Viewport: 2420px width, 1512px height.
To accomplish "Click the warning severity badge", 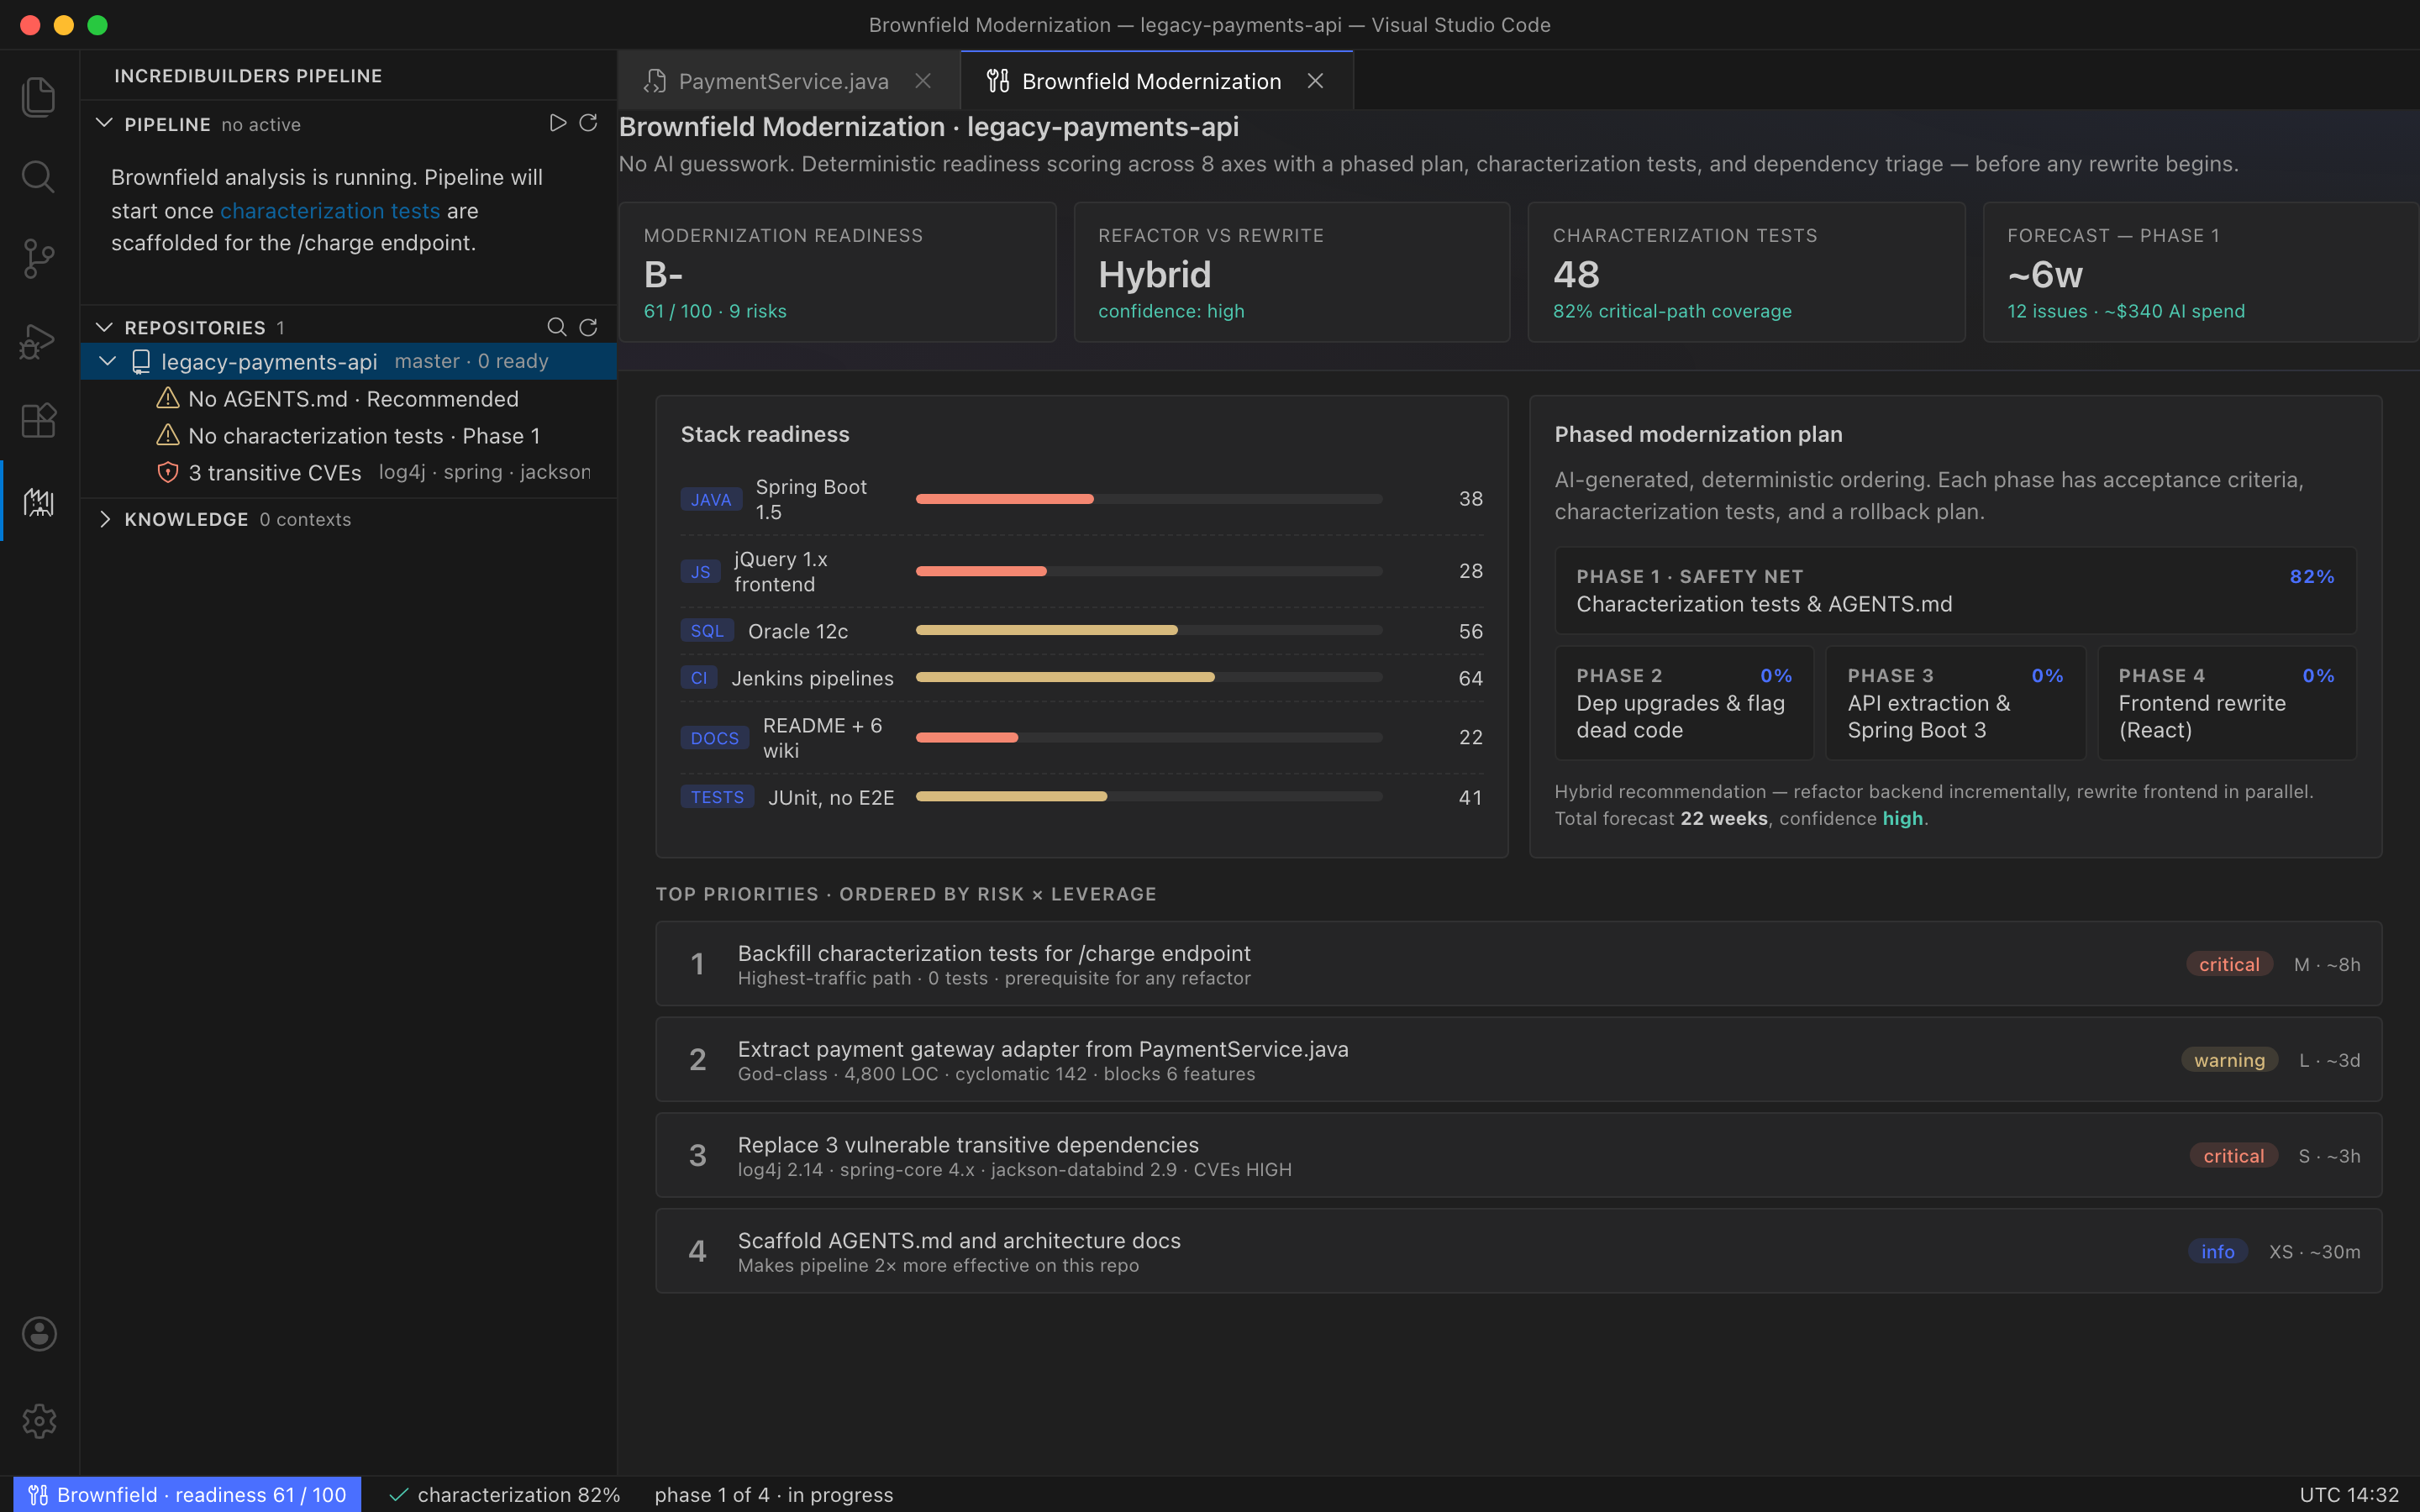I will pos(2229,1060).
